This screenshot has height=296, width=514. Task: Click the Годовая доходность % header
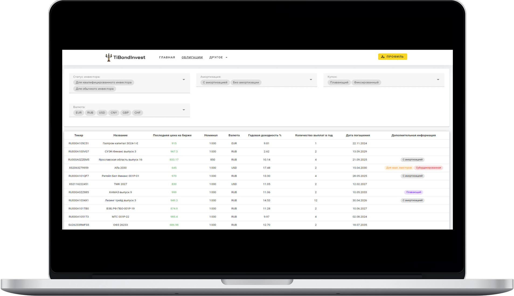point(265,135)
